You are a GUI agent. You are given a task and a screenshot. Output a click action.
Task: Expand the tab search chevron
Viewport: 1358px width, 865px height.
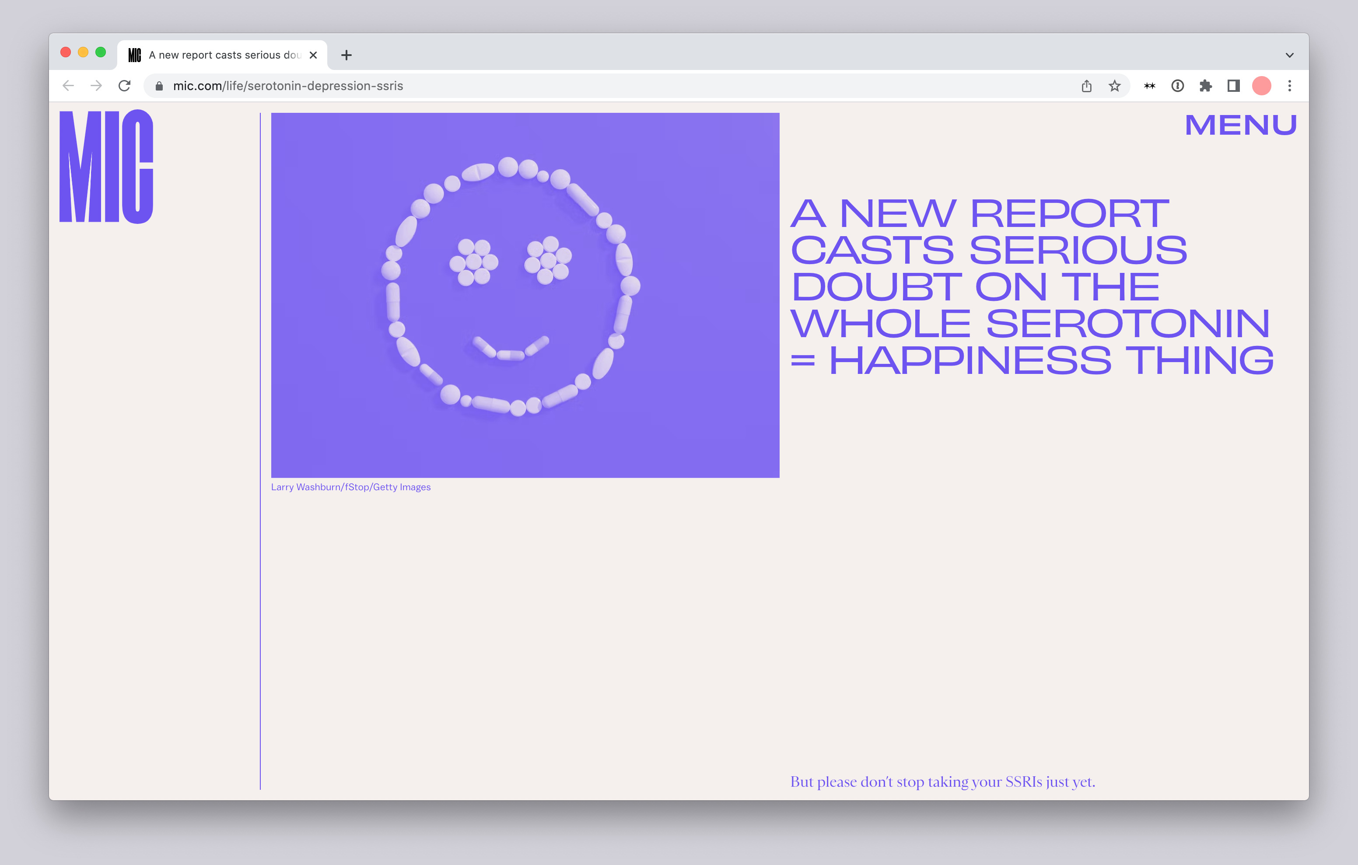click(x=1289, y=55)
